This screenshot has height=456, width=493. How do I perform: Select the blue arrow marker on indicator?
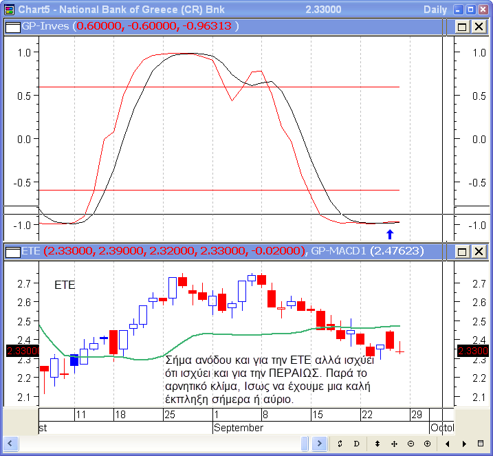(x=390, y=234)
